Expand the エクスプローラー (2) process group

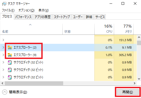point(3,47)
